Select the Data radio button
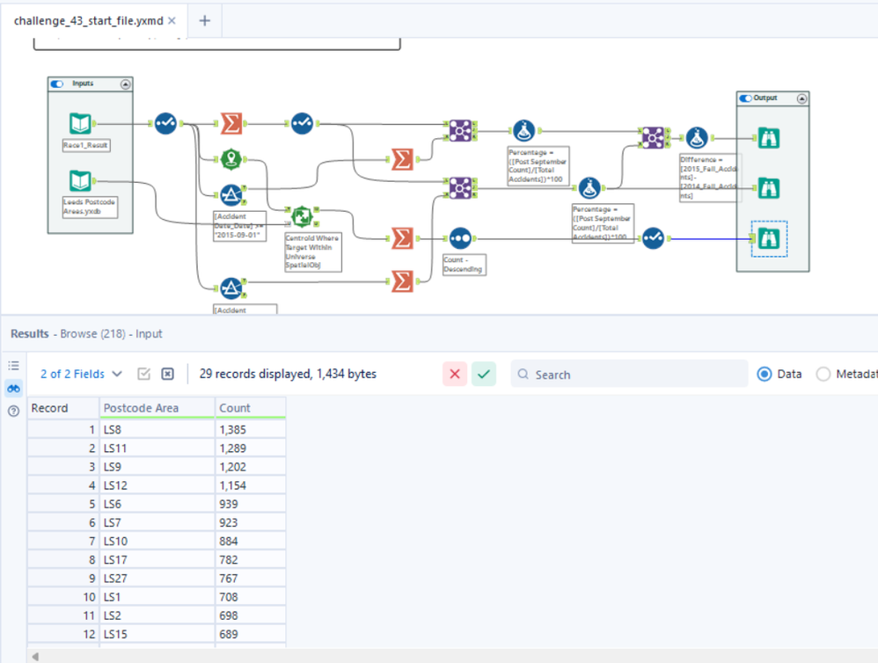 coord(765,374)
